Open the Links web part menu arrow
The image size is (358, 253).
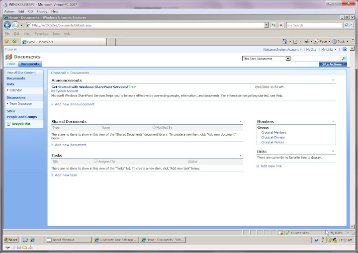333,151
